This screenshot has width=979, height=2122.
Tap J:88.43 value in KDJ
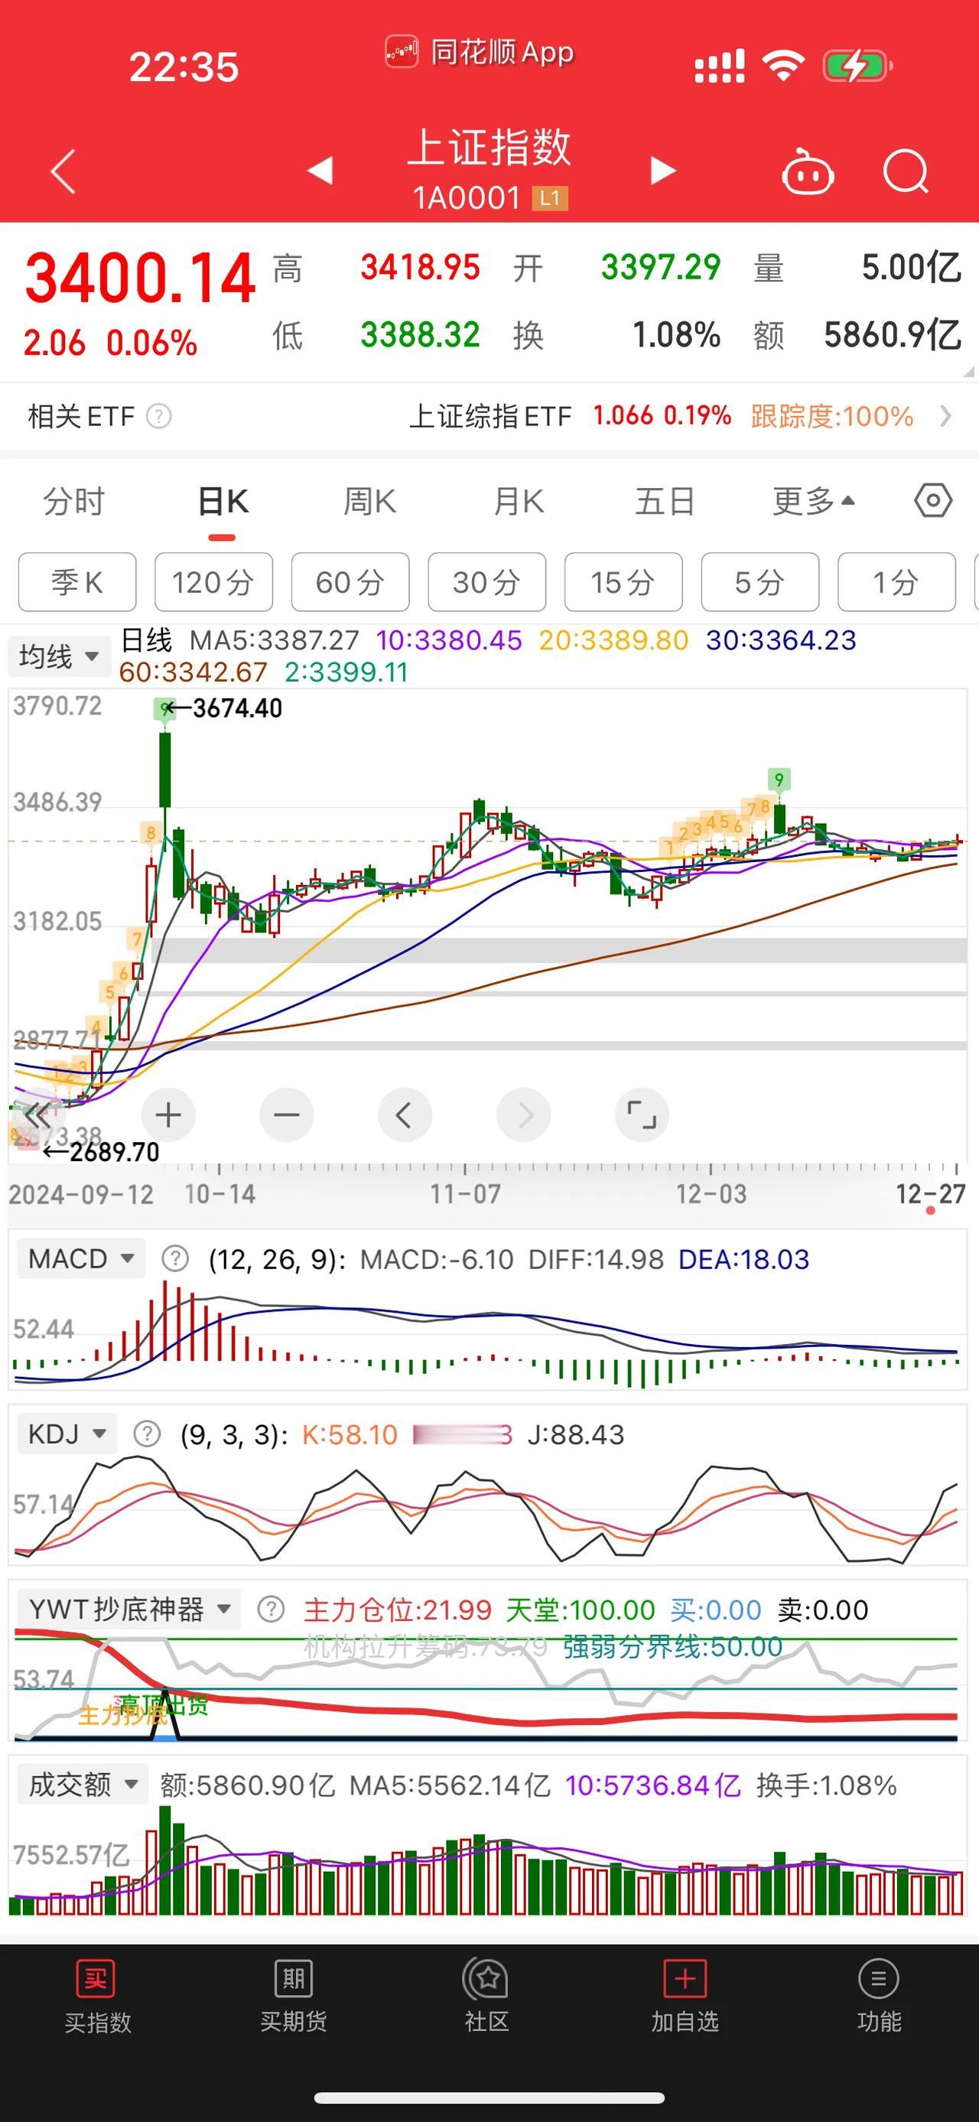575,1434
